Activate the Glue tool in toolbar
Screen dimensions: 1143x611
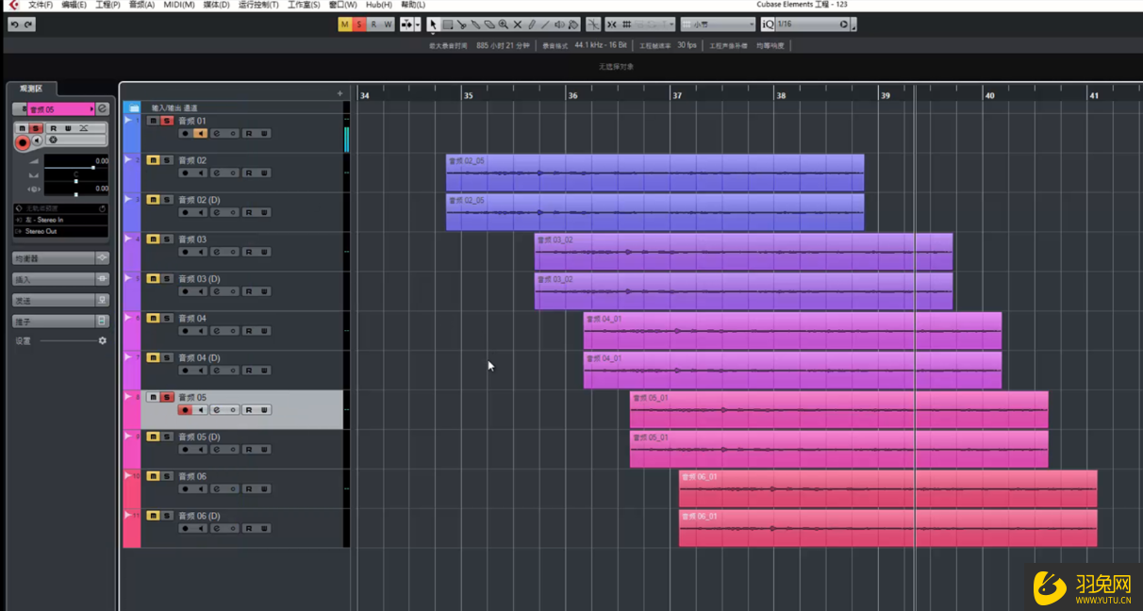[x=476, y=25]
